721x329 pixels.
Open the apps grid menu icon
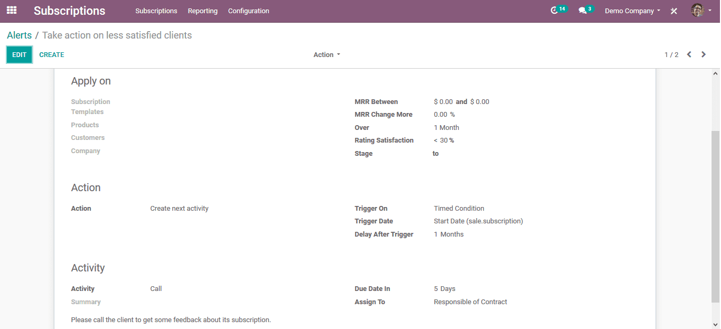coord(12,11)
